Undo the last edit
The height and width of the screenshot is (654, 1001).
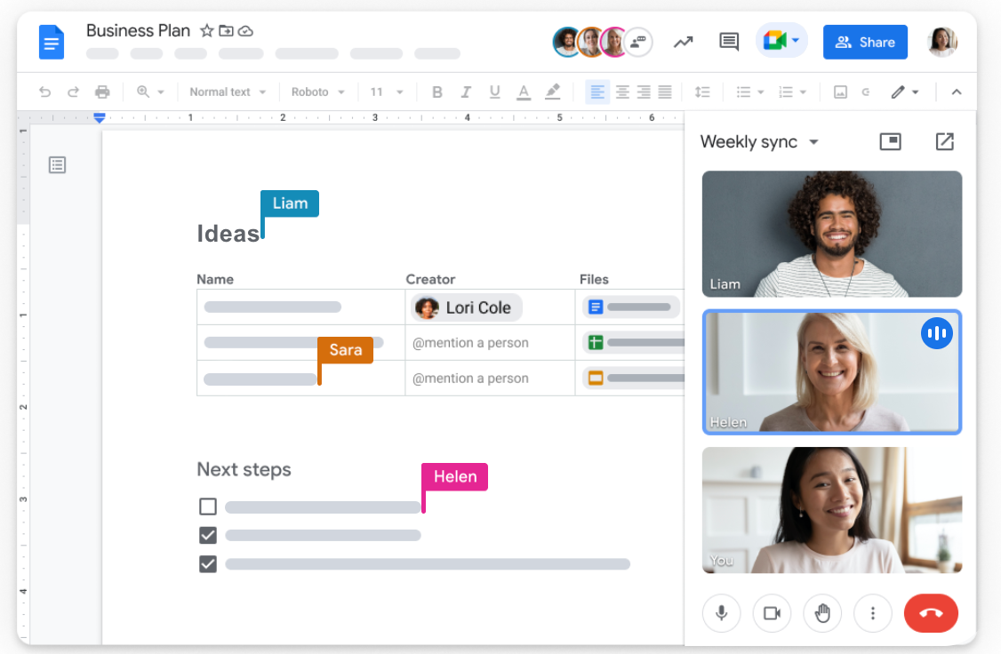coord(44,92)
